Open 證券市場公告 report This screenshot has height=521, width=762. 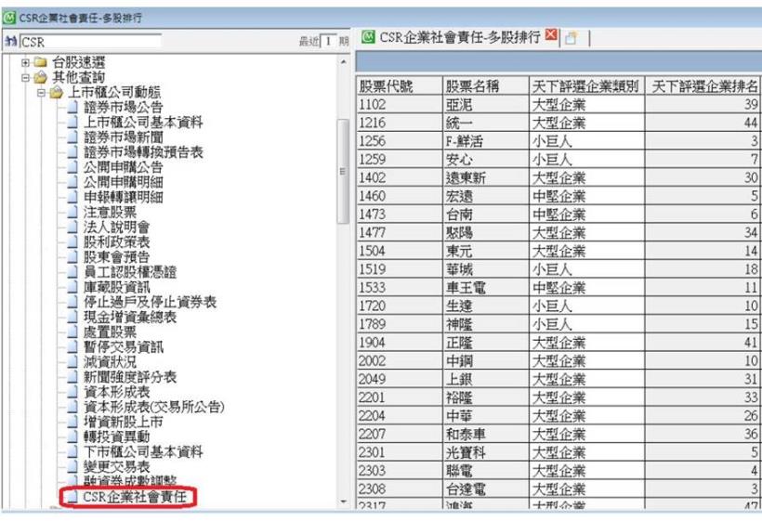click(123, 107)
